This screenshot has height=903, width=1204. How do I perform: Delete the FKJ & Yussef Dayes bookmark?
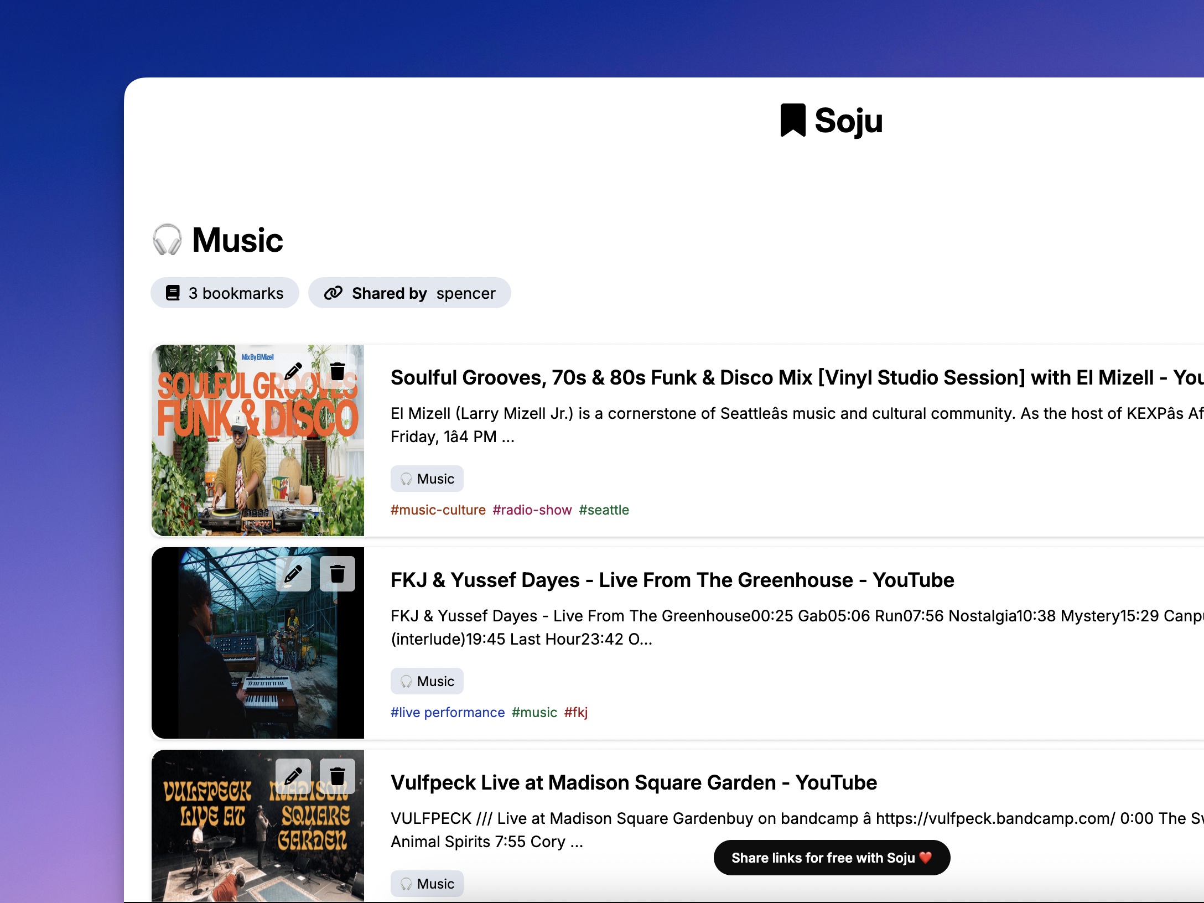coord(338,574)
